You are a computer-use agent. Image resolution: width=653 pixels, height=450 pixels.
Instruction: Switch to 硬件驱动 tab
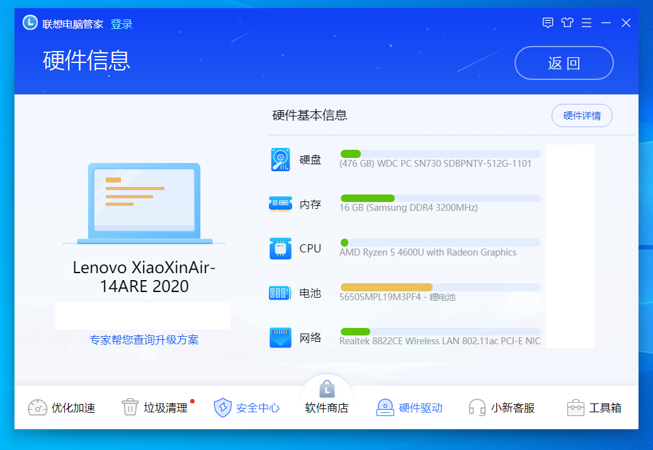pyautogui.click(x=409, y=408)
